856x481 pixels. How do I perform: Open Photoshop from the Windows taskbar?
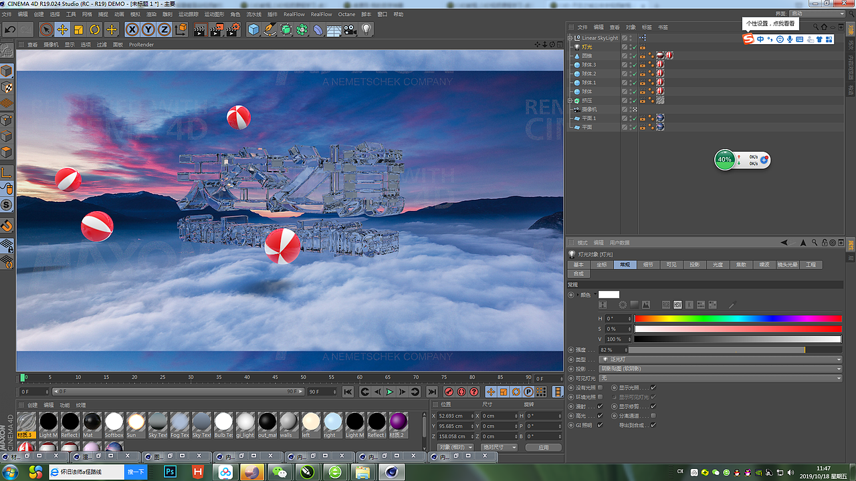click(x=171, y=472)
